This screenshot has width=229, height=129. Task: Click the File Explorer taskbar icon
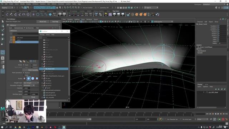(x=20, y=127)
